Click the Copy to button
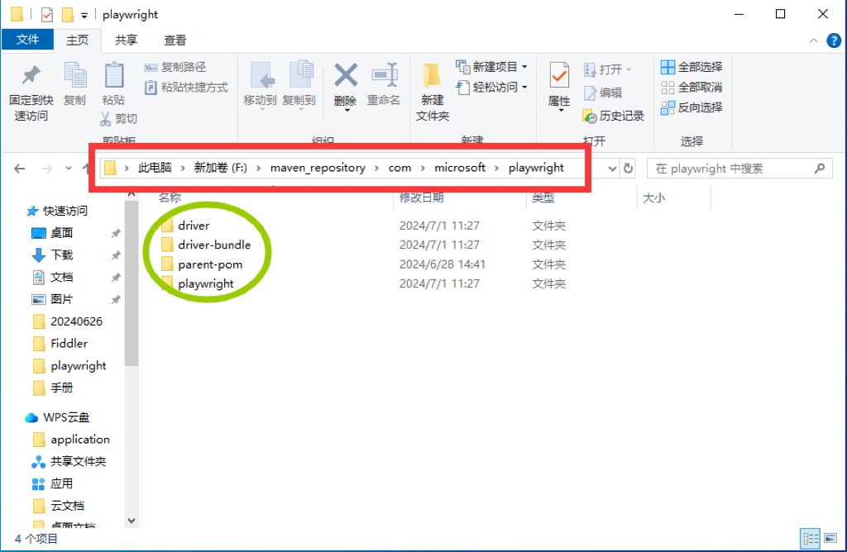This screenshot has width=847, height=552. pyautogui.click(x=299, y=84)
